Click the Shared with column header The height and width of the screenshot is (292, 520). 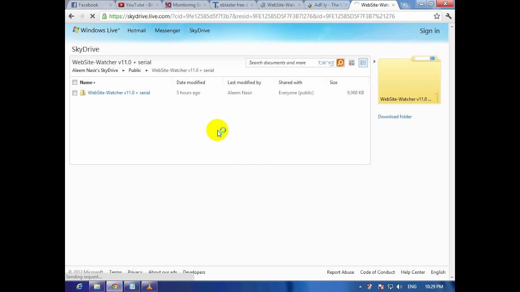pyautogui.click(x=290, y=82)
